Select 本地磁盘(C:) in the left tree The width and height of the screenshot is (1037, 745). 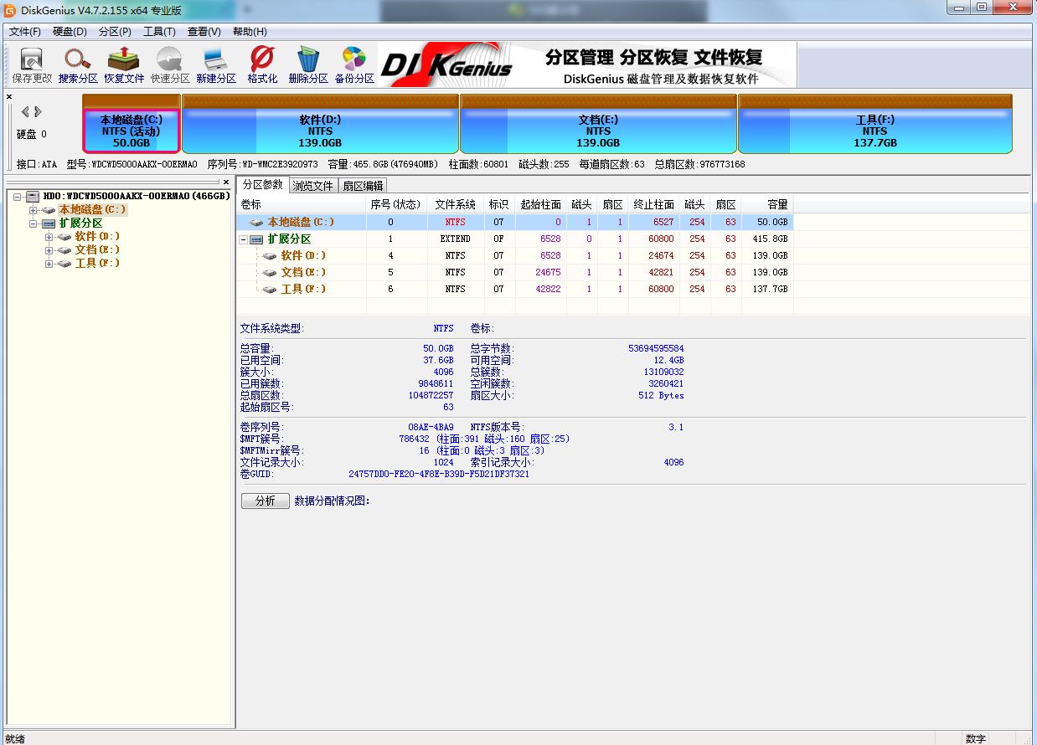pyautogui.click(x=93, y=209)
